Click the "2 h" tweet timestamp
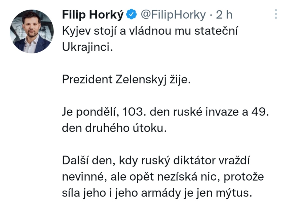 click(224, 15)
